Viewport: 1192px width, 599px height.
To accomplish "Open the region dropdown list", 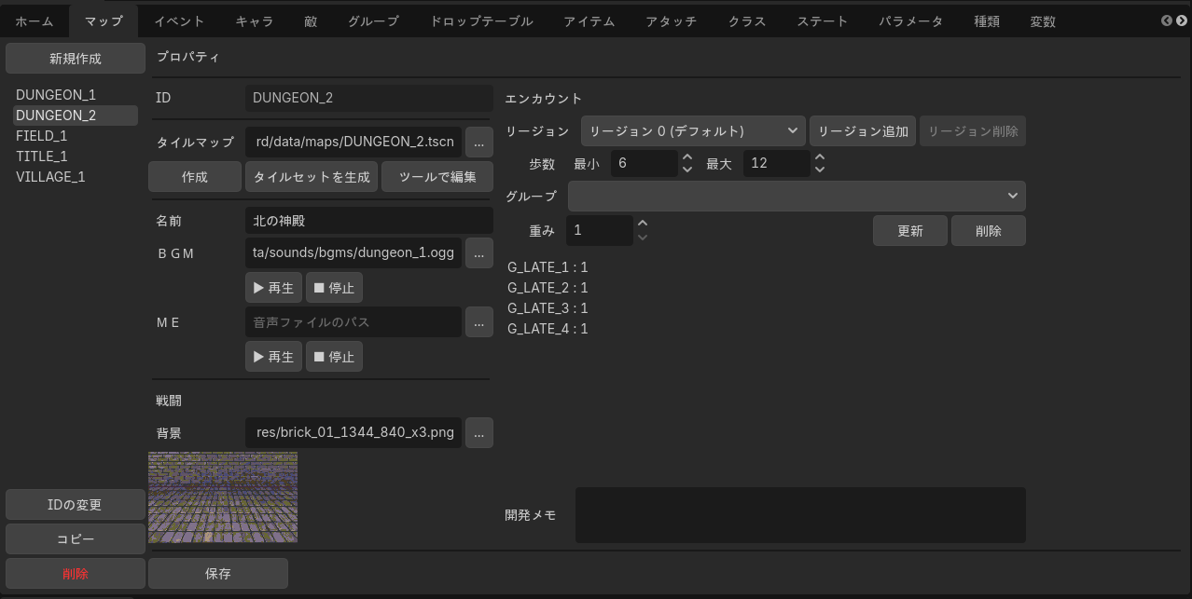I will (693, 131).
